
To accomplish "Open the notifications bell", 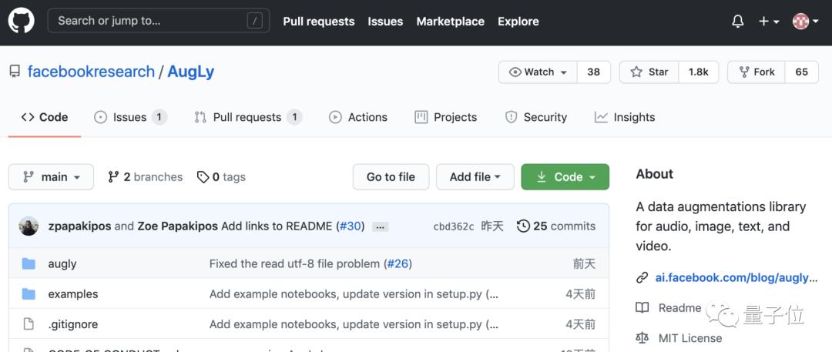I will pos(737,22).
